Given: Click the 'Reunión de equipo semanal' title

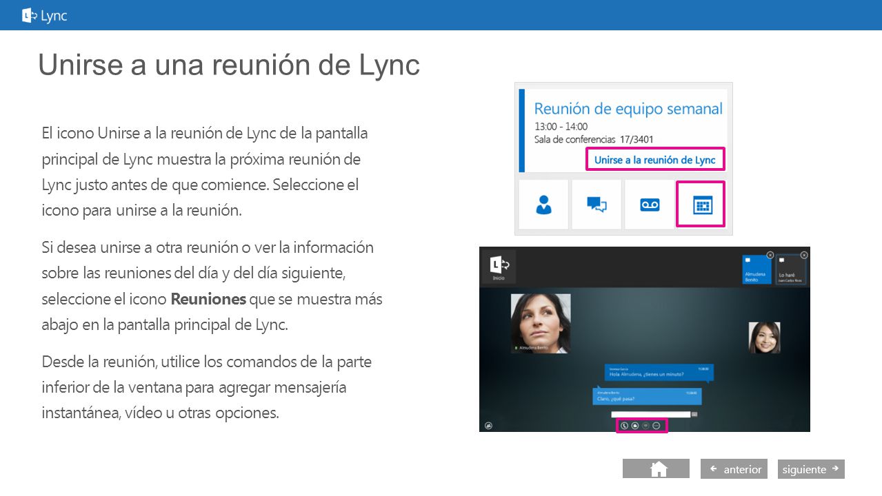Looking at the screenshot, I should click(x=628, y=109).
